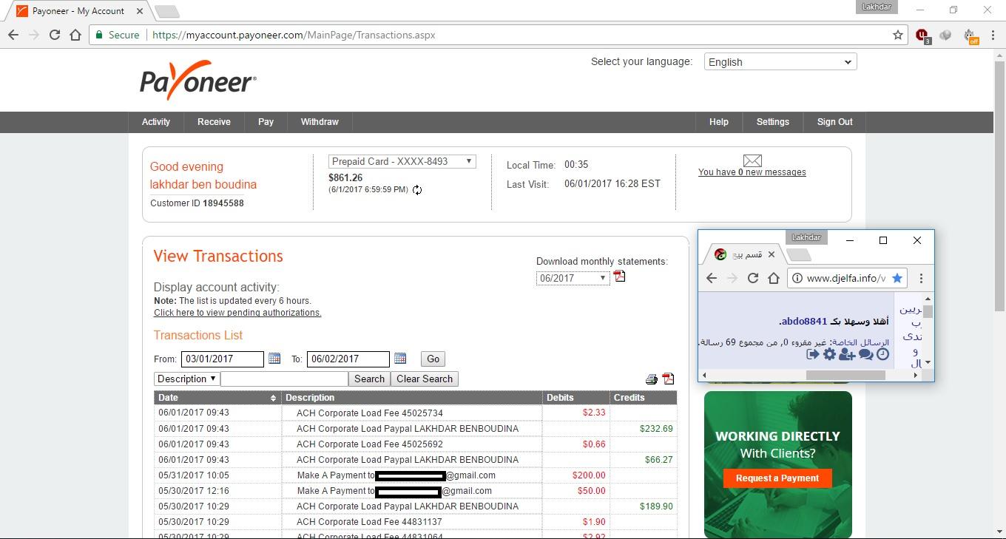Click the To date field 06/02/2017

click(x=348, y=359)
